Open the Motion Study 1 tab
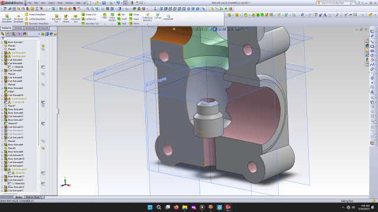378x212 pixels. click(34, 197)
